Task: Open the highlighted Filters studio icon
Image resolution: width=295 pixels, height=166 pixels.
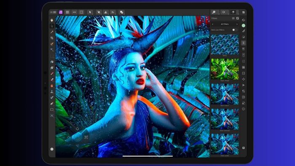Action: (x=244, y=43)
